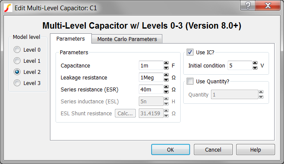The width and height of the screenshot is (284, 164).
Task: Click the Cancel button
Action: coord(213,149)
